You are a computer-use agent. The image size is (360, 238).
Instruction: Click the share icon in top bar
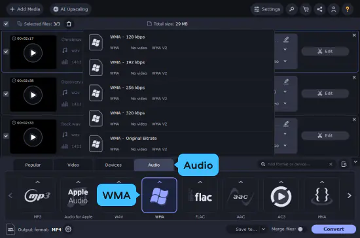319,9
